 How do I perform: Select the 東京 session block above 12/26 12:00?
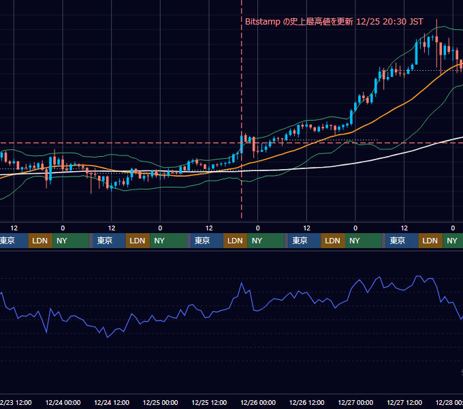coord(304,241)
